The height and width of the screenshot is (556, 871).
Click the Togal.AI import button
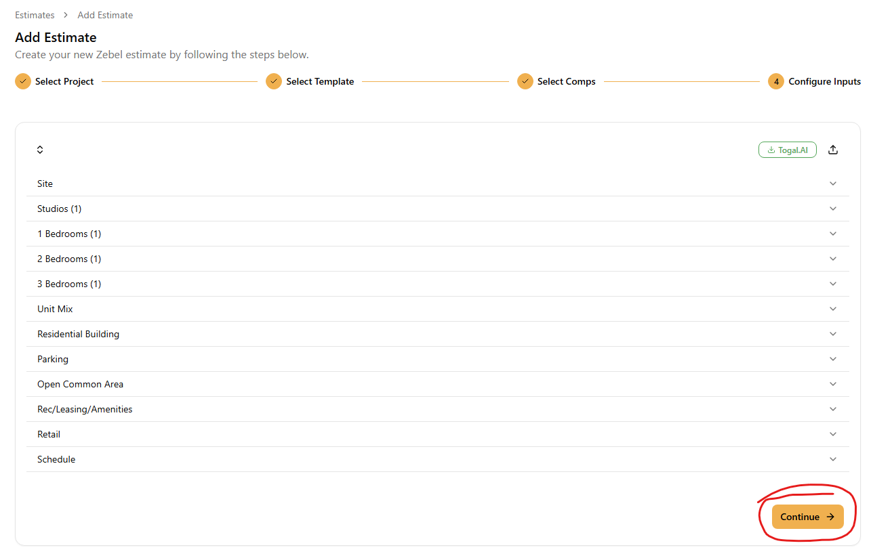[x=787, y=150]
